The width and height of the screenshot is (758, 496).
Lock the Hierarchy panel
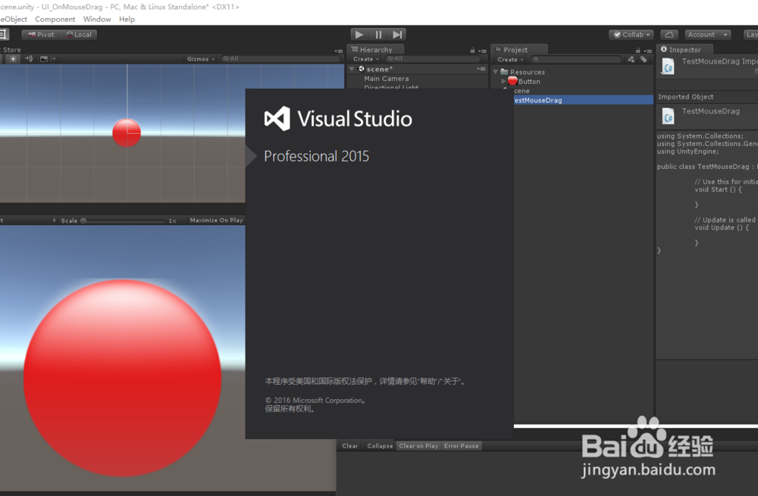click(472, 50)
